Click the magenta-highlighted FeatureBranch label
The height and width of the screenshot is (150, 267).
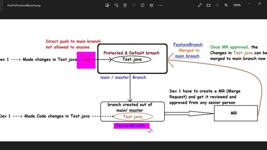132,126
